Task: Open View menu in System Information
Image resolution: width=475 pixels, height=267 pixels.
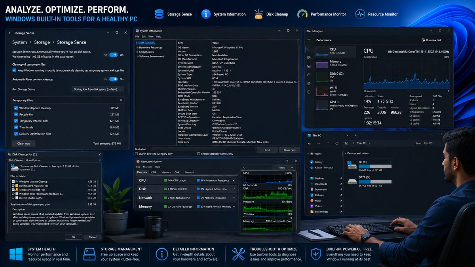Action: [150, 36]
